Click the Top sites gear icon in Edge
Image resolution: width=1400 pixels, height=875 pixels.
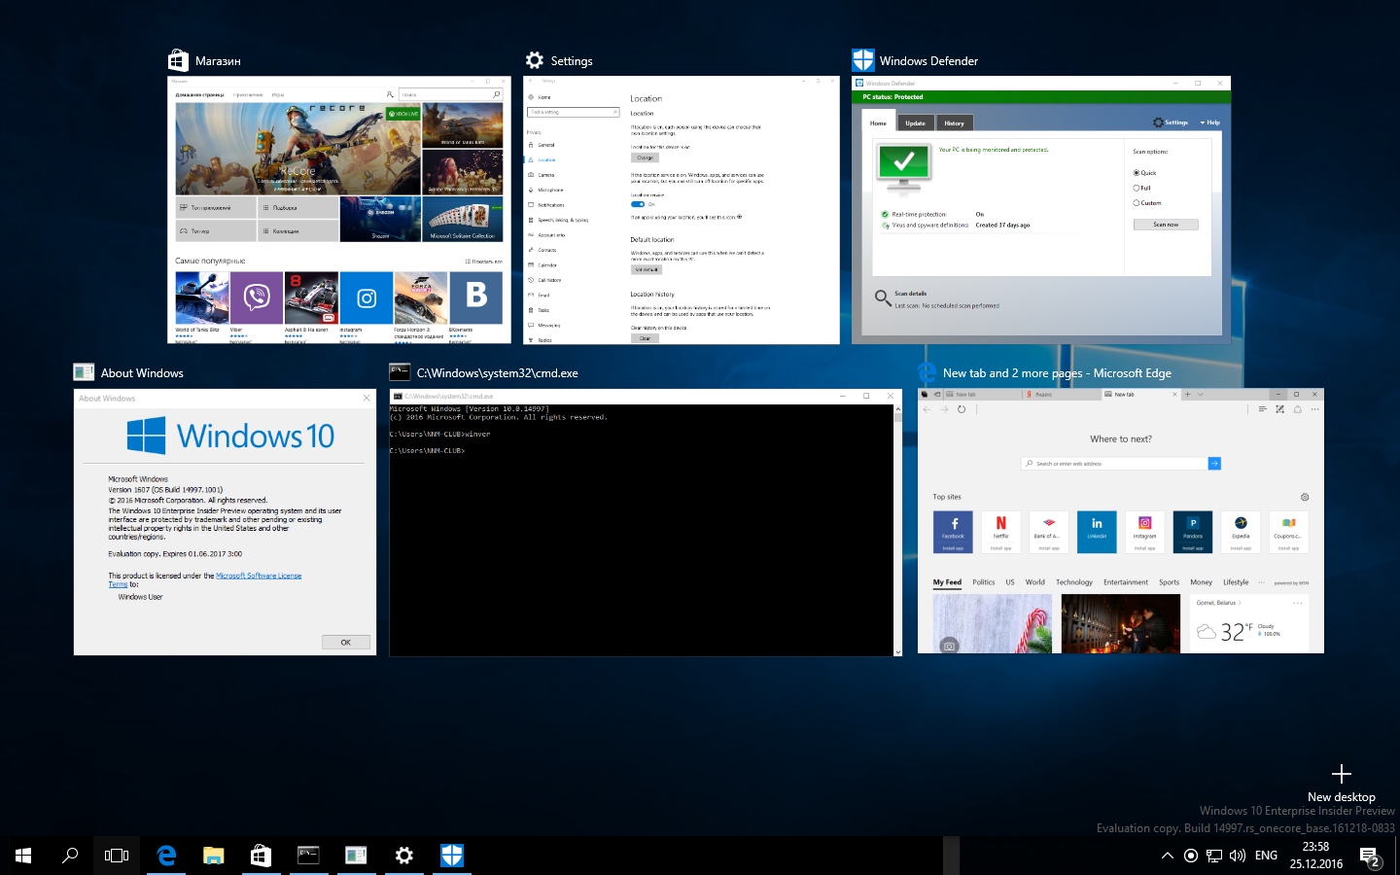pos(1305,497)
